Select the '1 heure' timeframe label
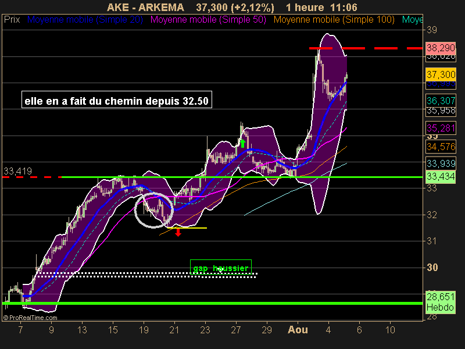Viewport: 465px width, 349px height. 305,7
